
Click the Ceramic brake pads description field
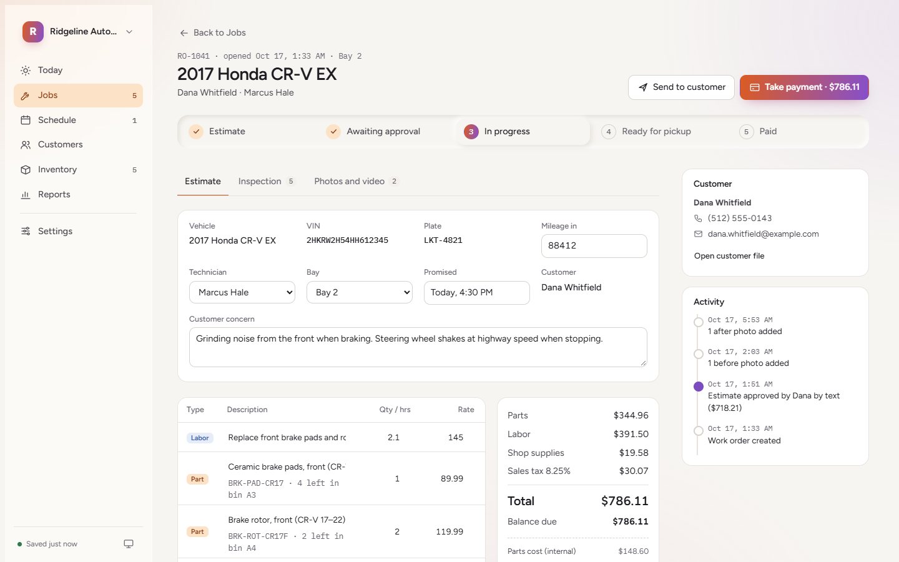coord(287,467)
